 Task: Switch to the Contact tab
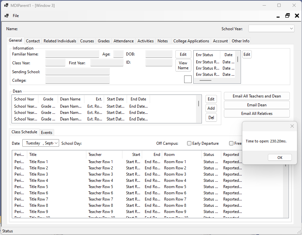33,41
